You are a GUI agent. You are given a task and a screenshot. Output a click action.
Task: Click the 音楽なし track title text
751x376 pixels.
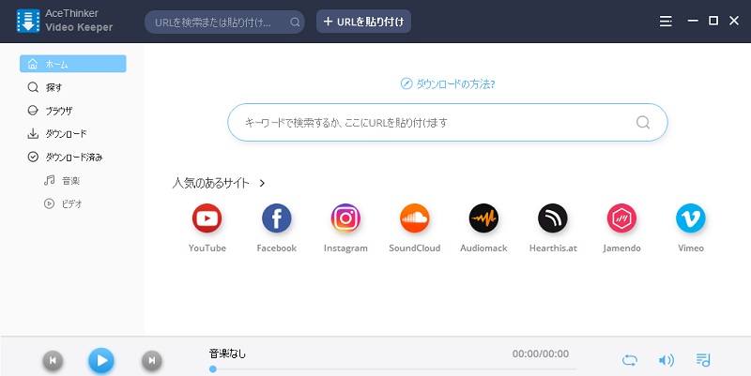[227, 354]
